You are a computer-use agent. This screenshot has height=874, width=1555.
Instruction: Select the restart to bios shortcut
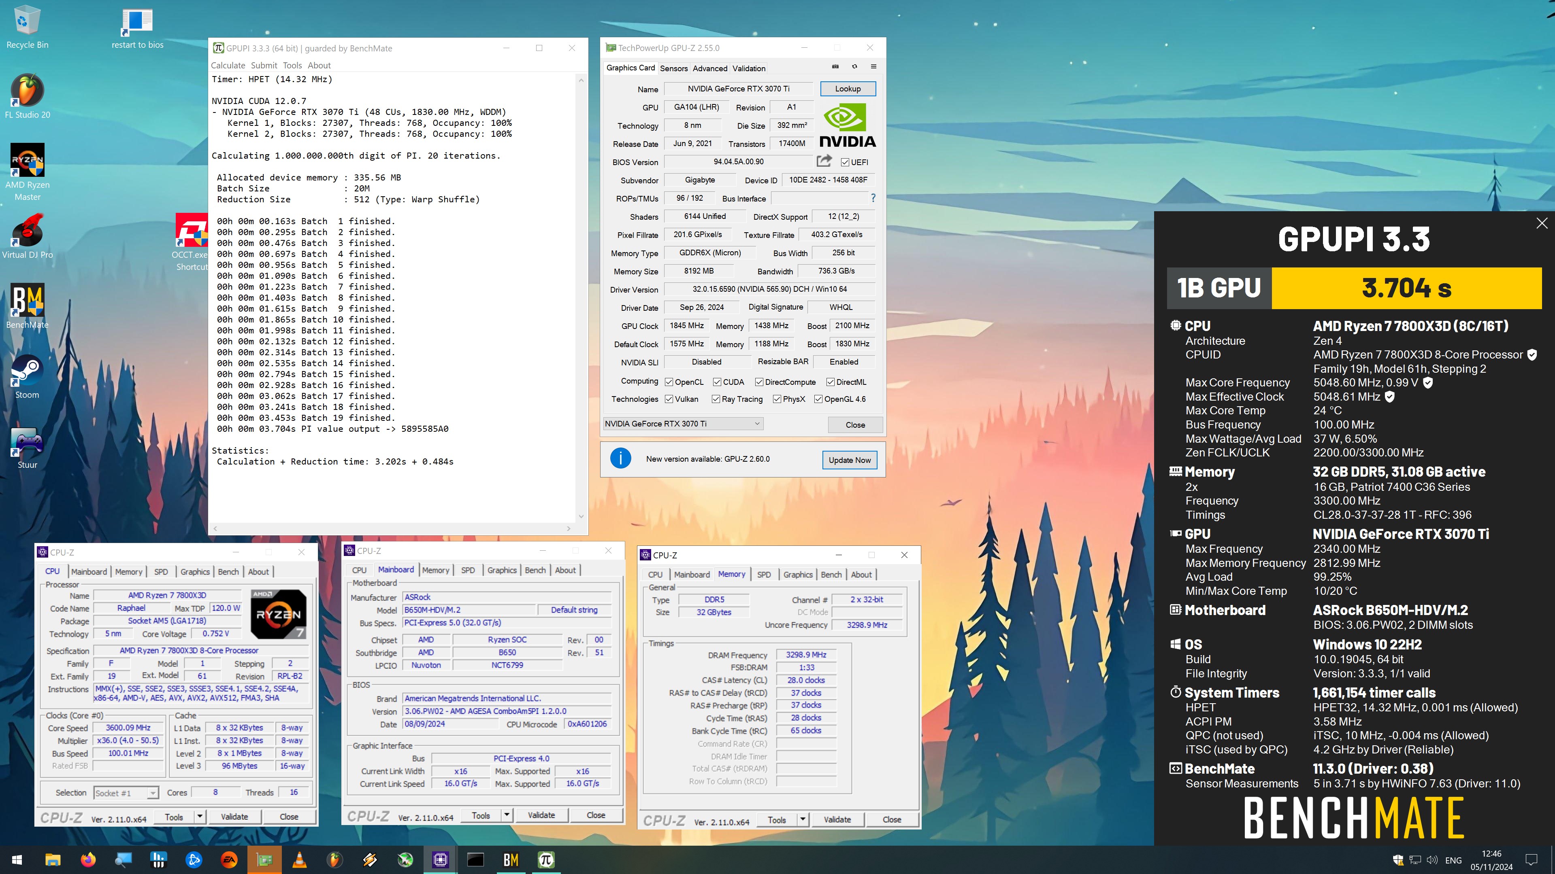pos(137,28)
